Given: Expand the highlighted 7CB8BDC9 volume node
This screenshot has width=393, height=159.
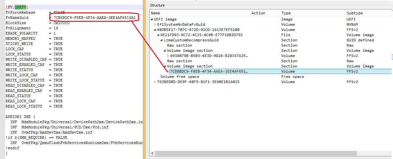Looking at the screenshot, I should 168,71.
